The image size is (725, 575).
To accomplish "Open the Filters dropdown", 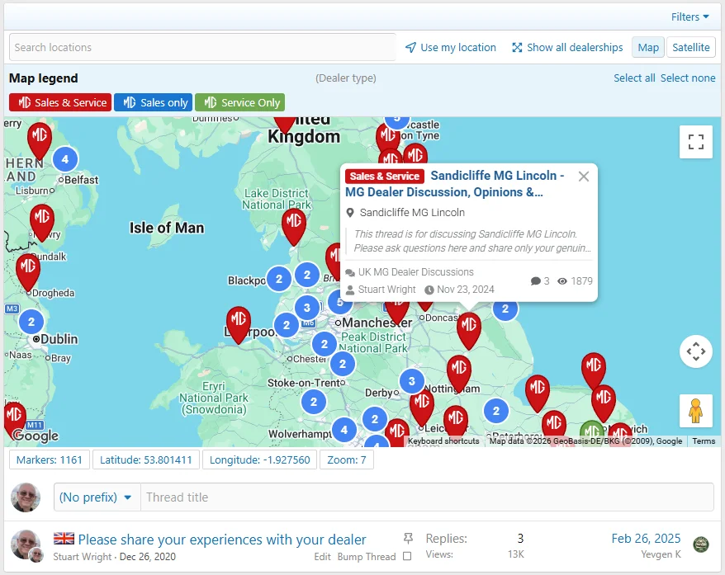I will [689, 17].
